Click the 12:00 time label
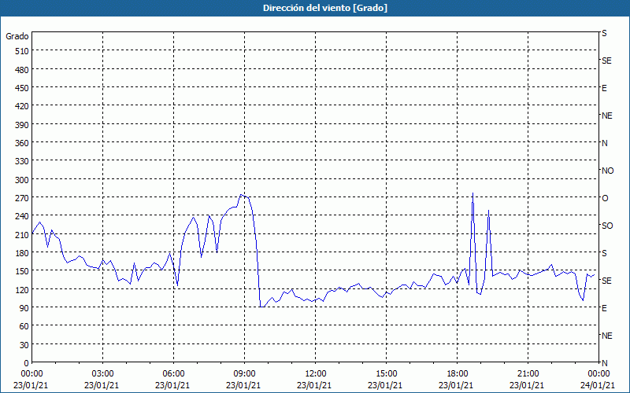 click(316, 374)
